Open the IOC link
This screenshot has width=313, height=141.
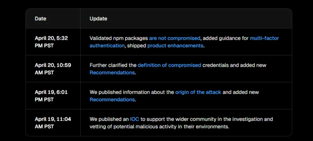134,119
